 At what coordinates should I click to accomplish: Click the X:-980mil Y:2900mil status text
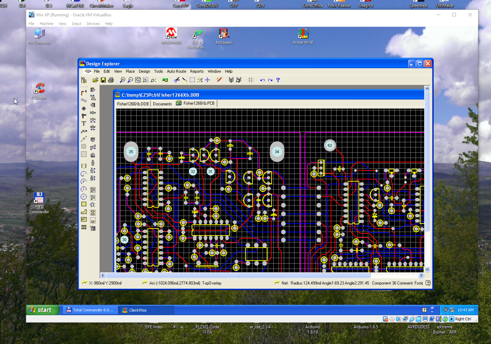(105, 283)
